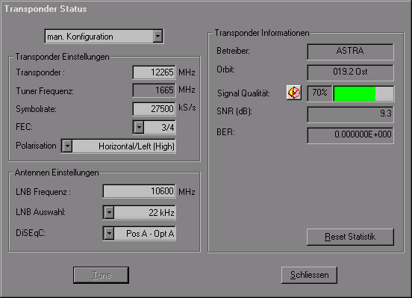Screen dimensions: 412x298
Task: Click the Tuner Frequenz label
Action: [x=45, y=91]
